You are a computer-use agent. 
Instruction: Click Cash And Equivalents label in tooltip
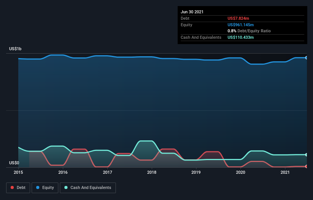[x=201, y=37]
